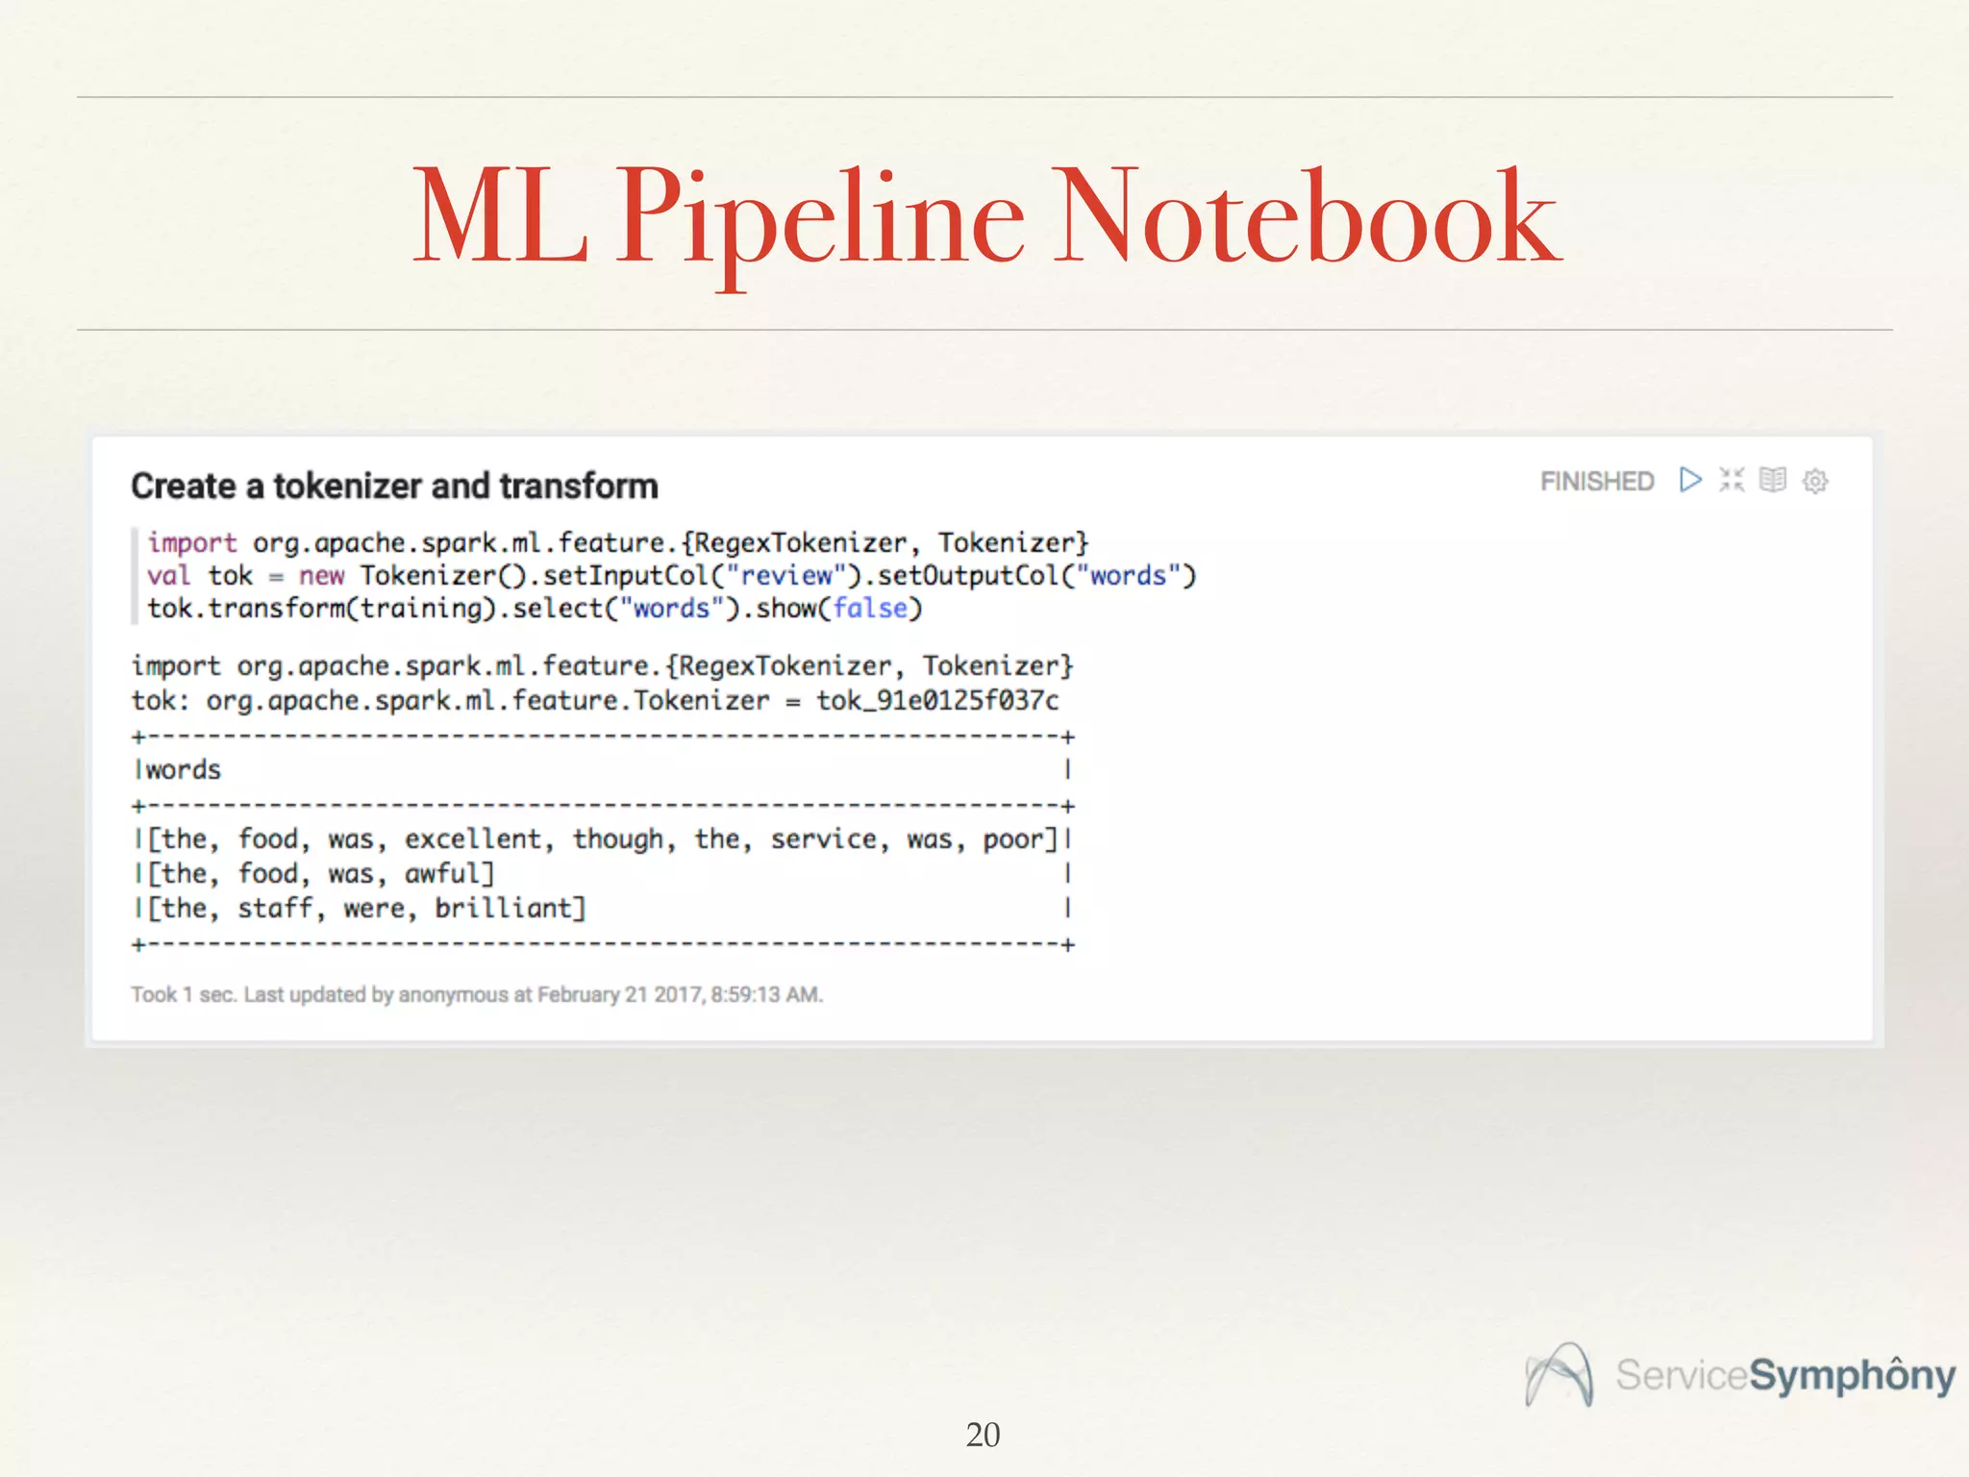Click the output row ending with 'poor]'
Screen dimensions: 1969x1477
[601, 839]
